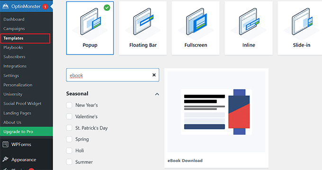
Task: Open the Integrations menu item
Action: pyautogui.click(x=15, y=66)
